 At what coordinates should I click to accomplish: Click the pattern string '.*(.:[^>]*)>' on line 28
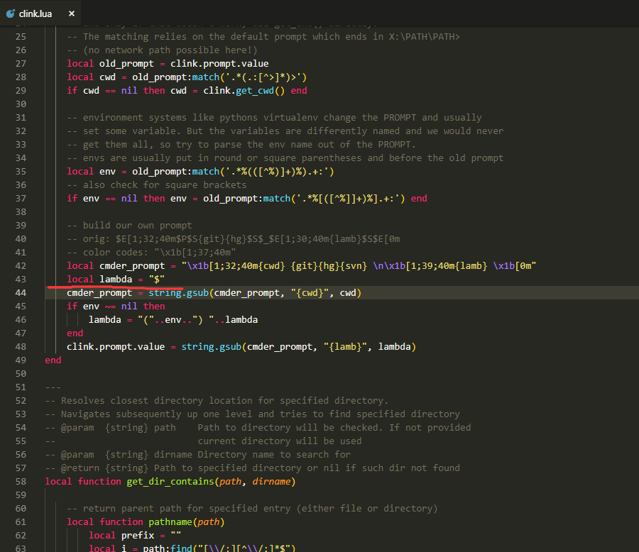pyautogui.click(x=263, y=77)
